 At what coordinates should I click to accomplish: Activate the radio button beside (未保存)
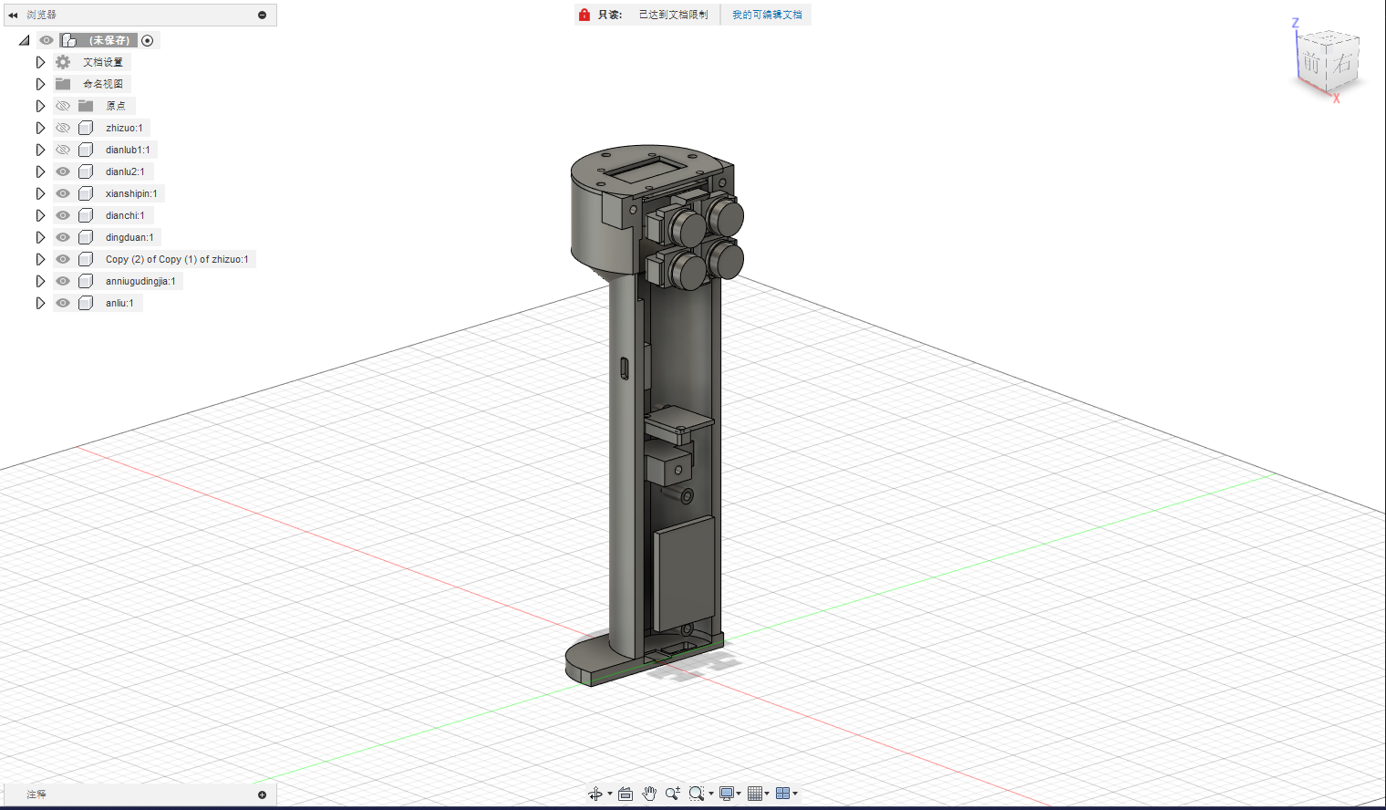(x=148, y=40)
